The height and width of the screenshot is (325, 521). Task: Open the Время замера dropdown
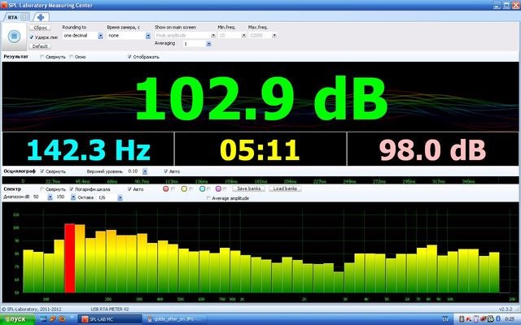(x=148, y=36)
